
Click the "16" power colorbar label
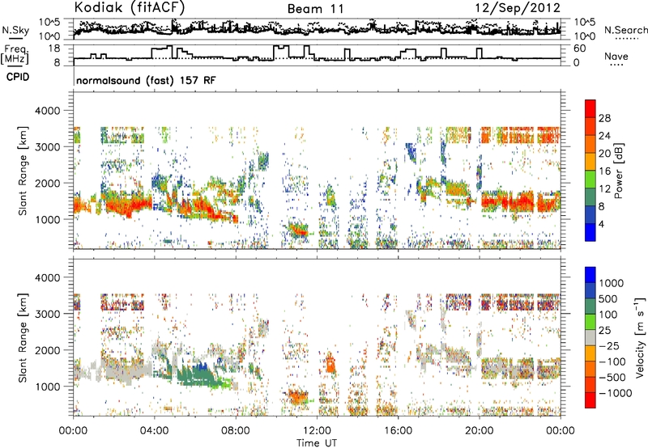coord(604,171)
